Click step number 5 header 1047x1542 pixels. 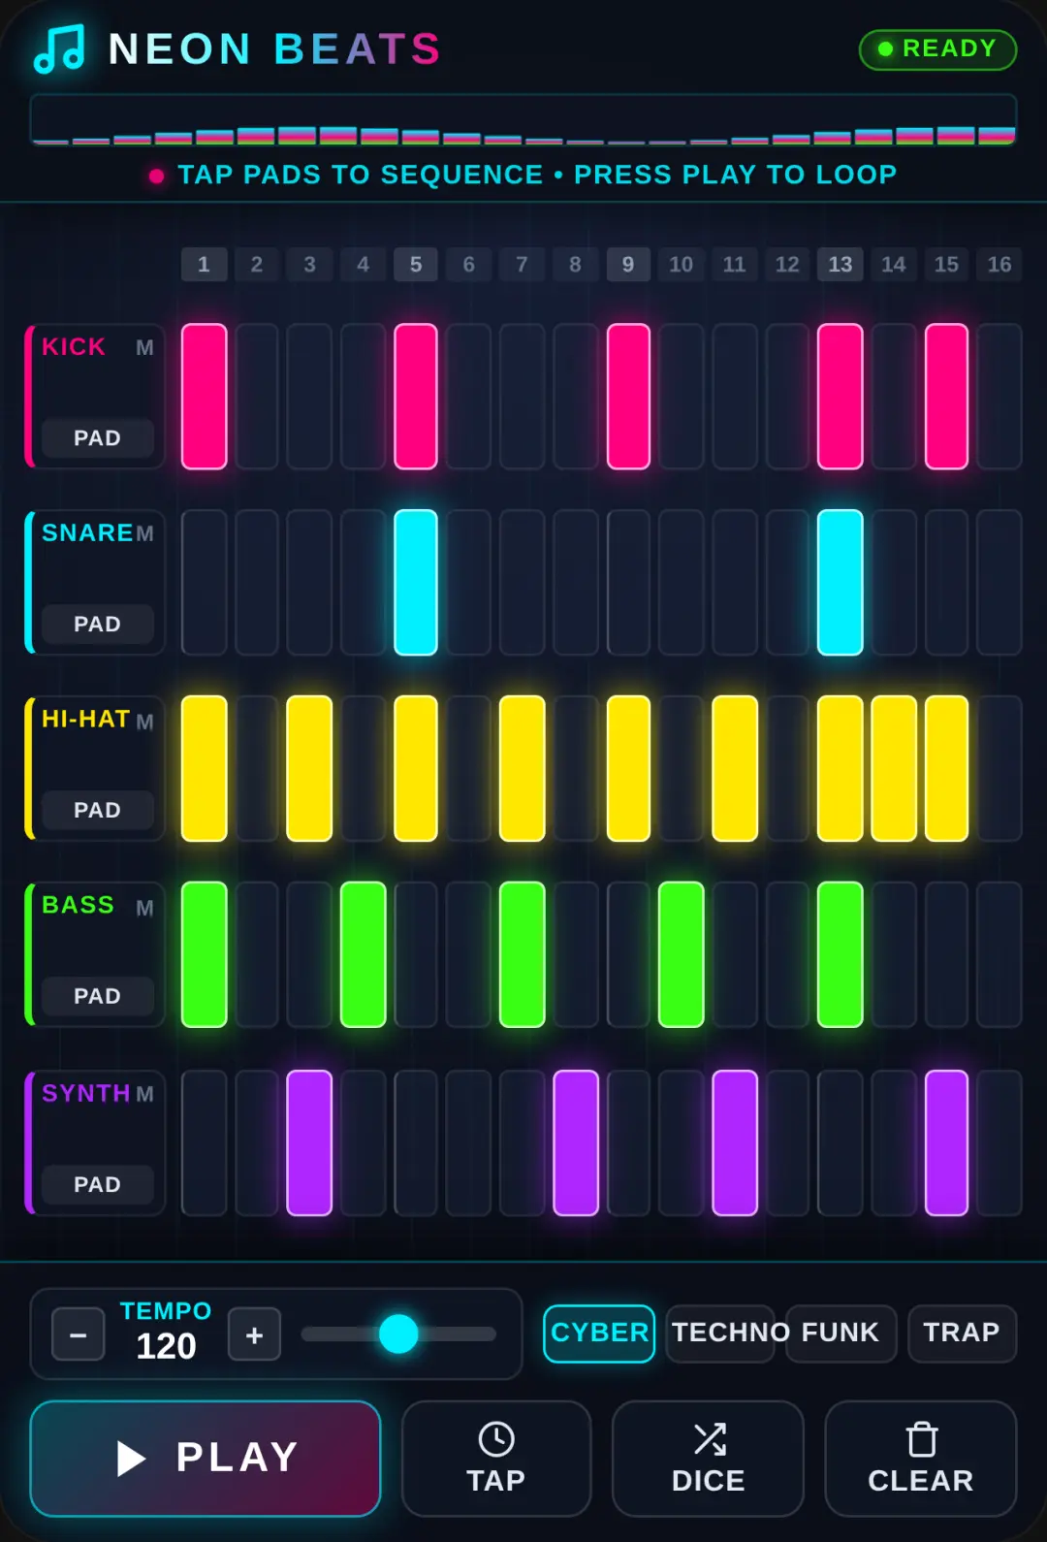point(416,265)
